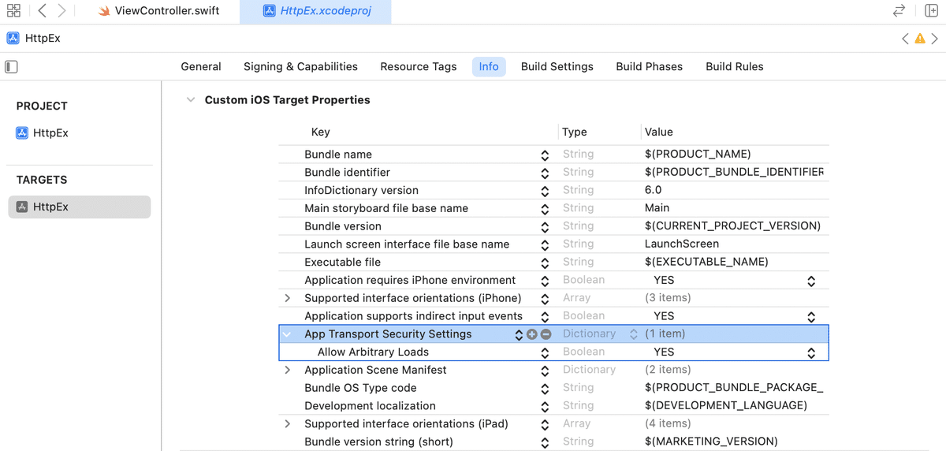Go back in editor history
The height and width of the screenshot is (451, 946).
42,11
